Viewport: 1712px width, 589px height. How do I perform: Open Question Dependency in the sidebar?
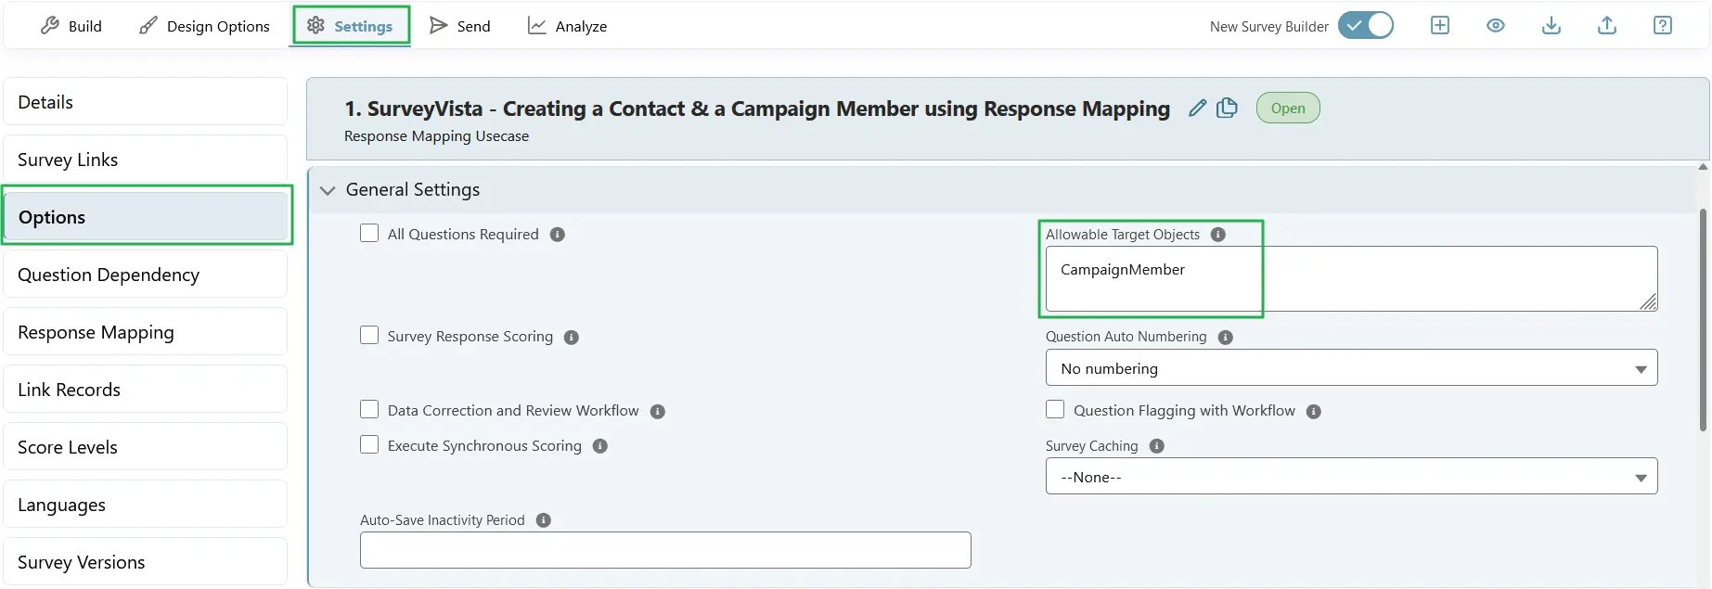146,275
